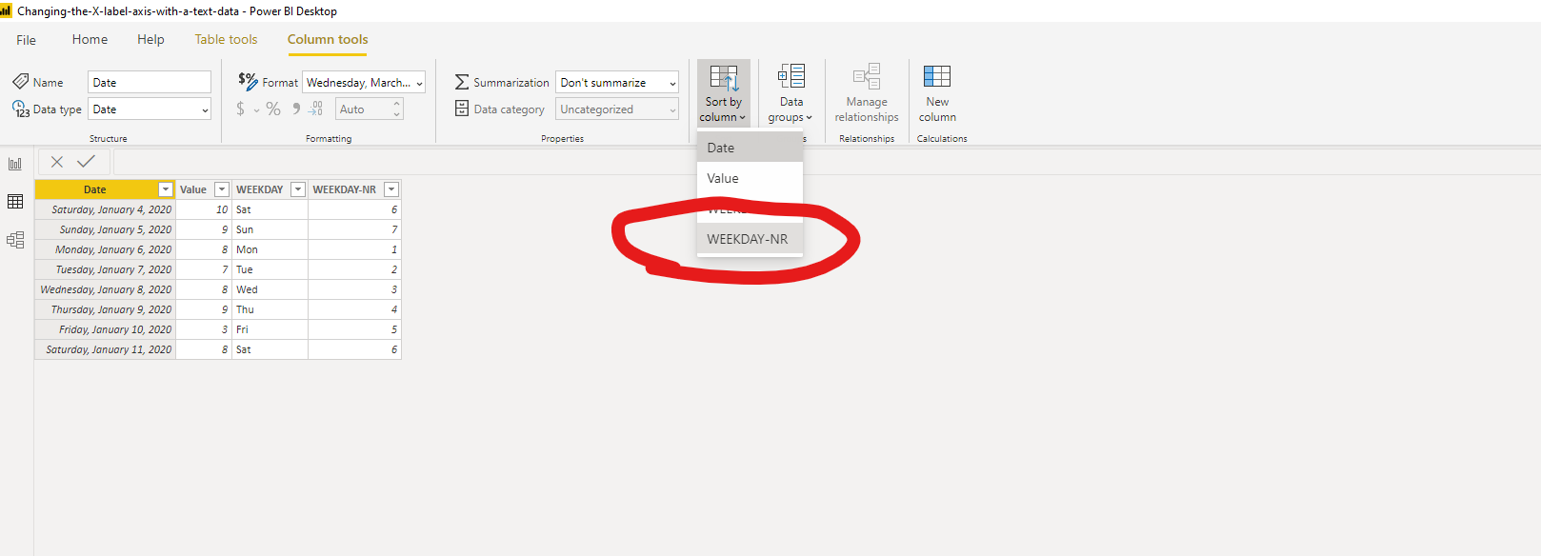
Task: Open the currency format arrow dropdown
Action: [256, 110]
